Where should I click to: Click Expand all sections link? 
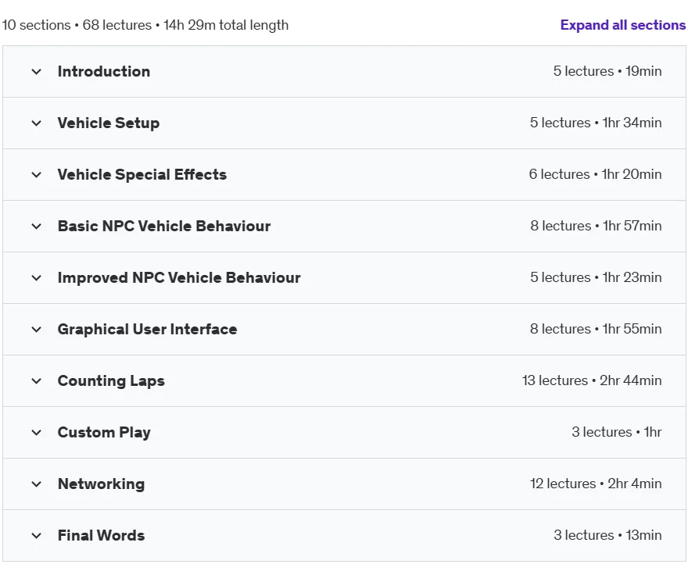[x=623, y=25]
